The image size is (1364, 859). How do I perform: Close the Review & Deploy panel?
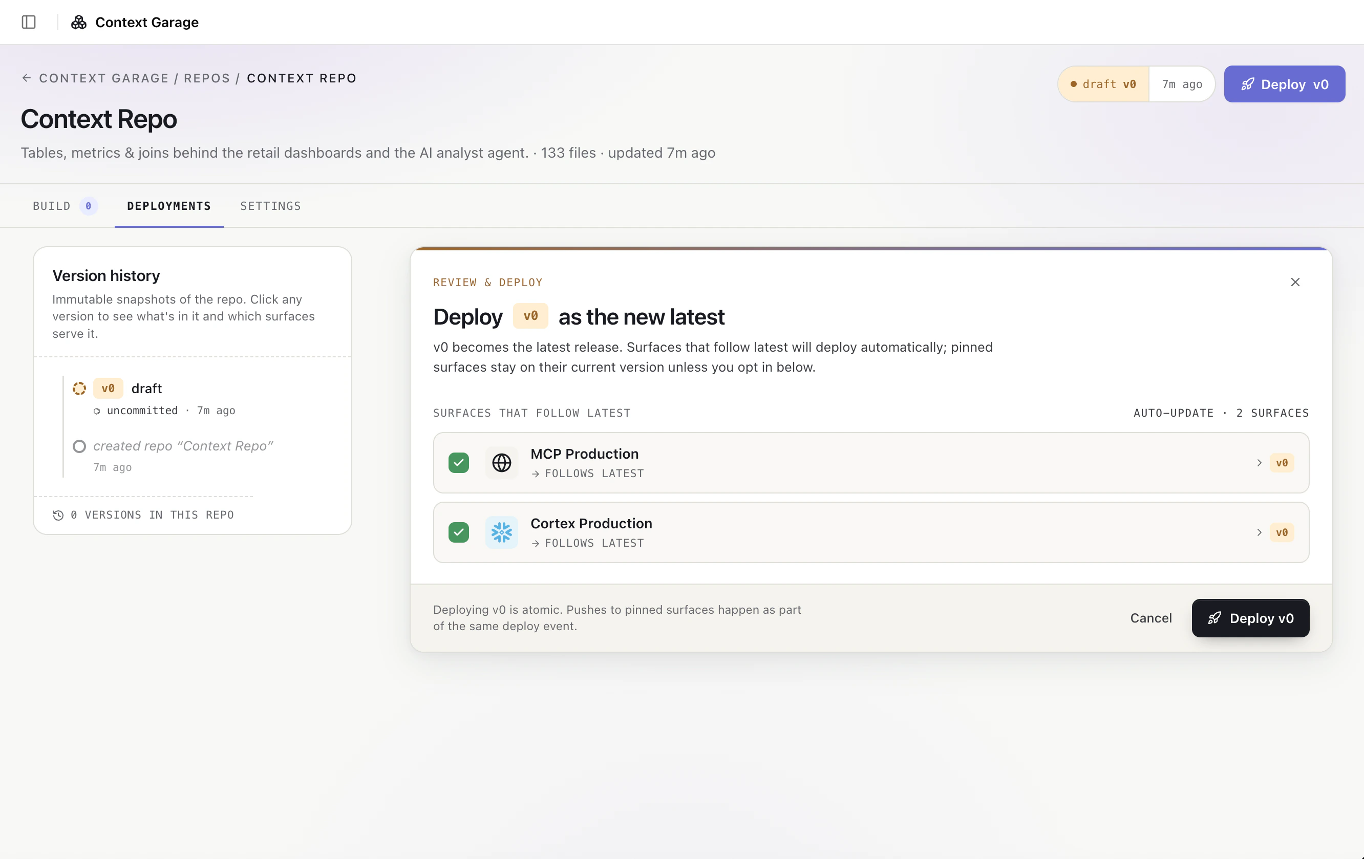[1295, 282]
